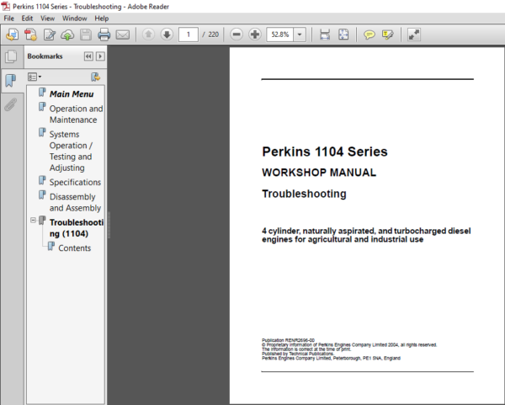Click the Email envelope icon
The width and height of the screenshot is (505, 405).
pyautogui.click(x=122, y=35)
